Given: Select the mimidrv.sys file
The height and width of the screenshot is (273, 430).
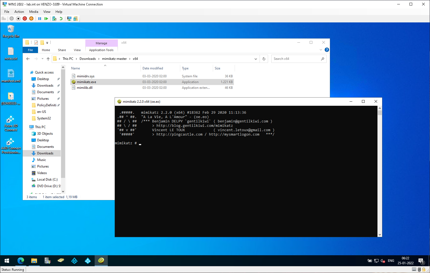Looking at the screenshot, I should click(86, 76).
